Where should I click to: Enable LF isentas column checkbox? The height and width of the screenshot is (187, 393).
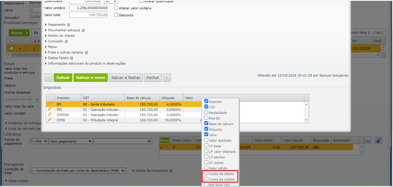pos(206,157)
